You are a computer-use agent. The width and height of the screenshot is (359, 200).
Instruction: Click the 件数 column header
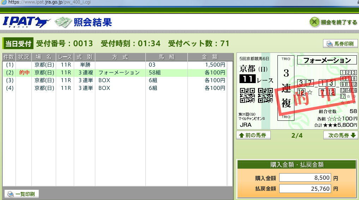pos(9,57)
